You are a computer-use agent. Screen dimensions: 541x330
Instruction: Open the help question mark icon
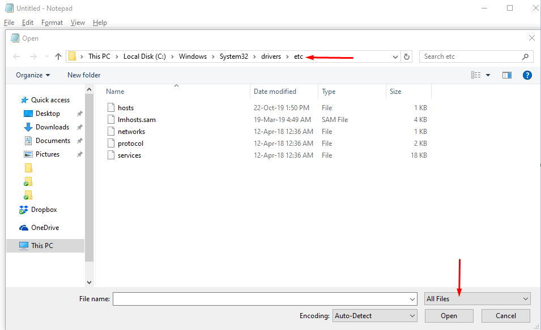tap(527, 75)
